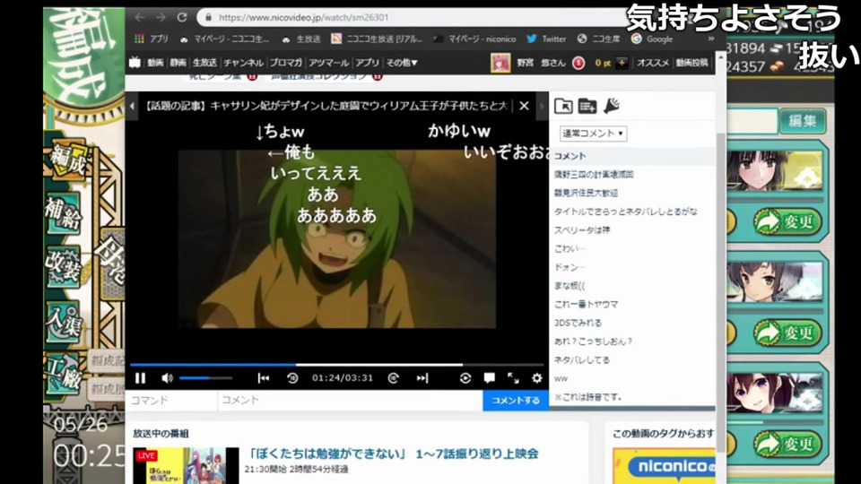Open the アプリ bookmarks shortcut
Viewport: 861px width, 484px height.
[x=152, y=39]
